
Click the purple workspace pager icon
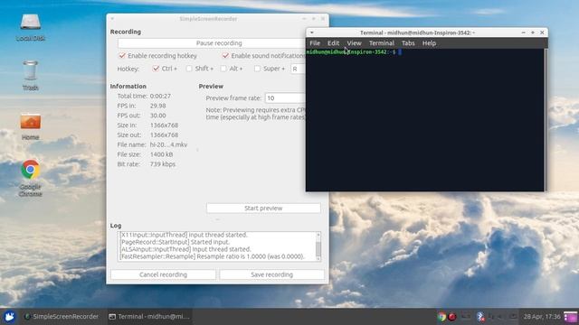[x=571, y=317]
